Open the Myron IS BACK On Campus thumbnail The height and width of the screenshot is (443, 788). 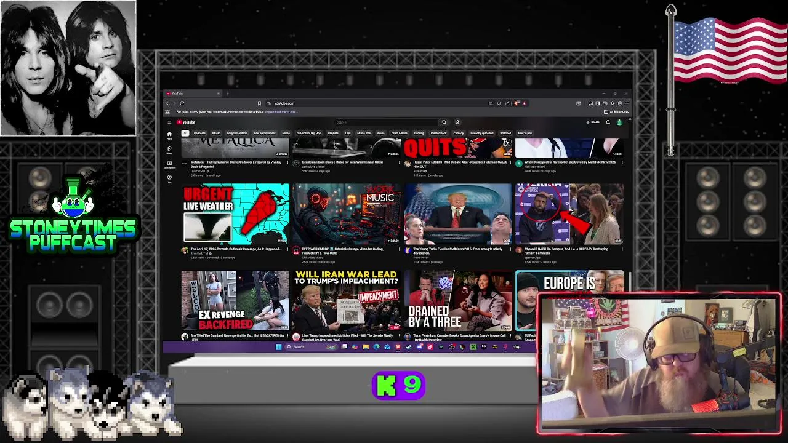click(x=569, y=214)
